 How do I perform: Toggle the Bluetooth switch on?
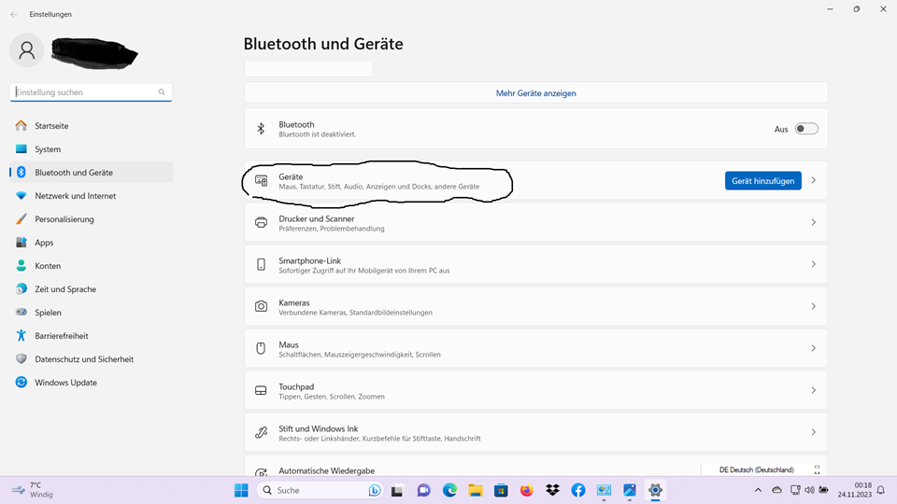pos(805,129)
